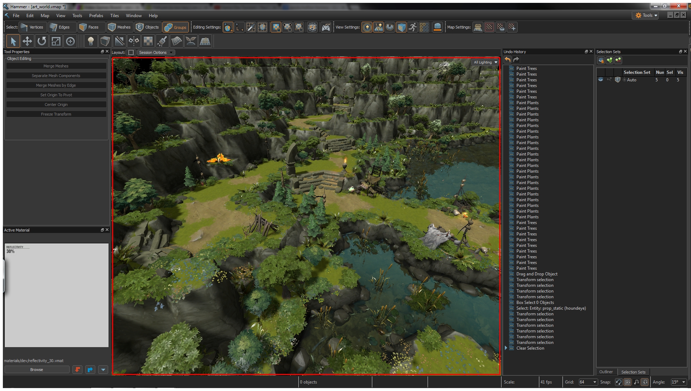Open the All Lighting dropdown
The width and height of the screenshot is (691, 391).
485,62
